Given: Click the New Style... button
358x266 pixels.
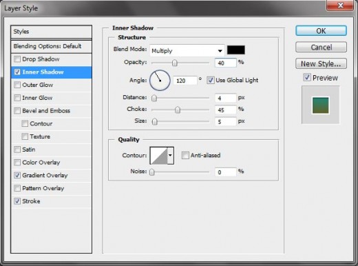Looking at the screenshot, I should (x=321, y=63).
